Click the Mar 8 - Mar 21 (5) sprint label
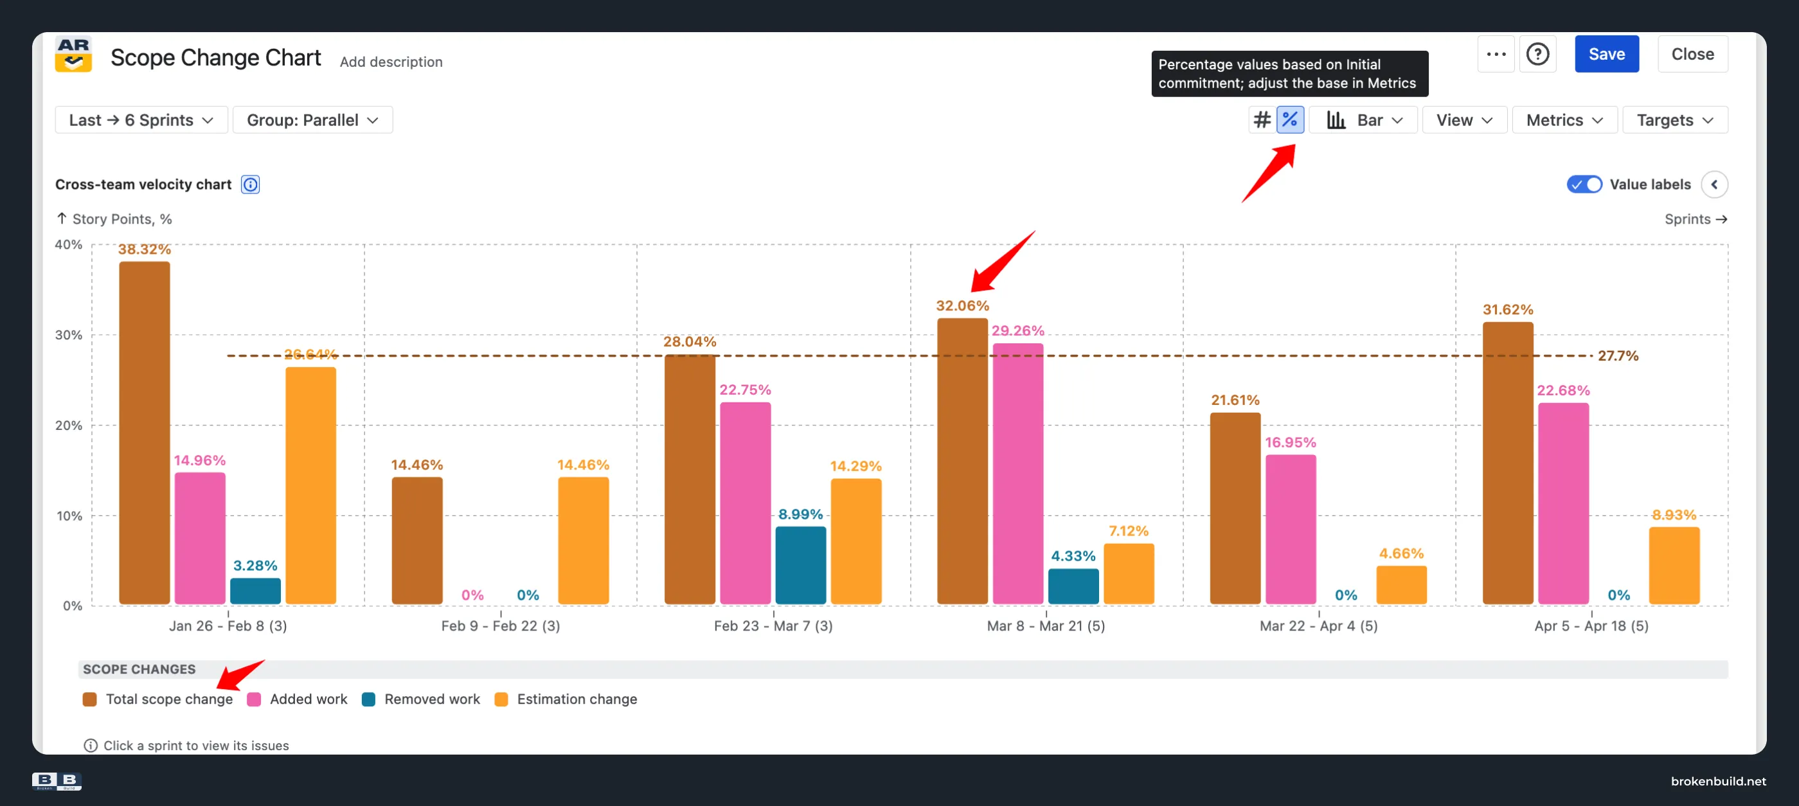The height and width of the screenshot is (806, 1799). pos(1046,626)
